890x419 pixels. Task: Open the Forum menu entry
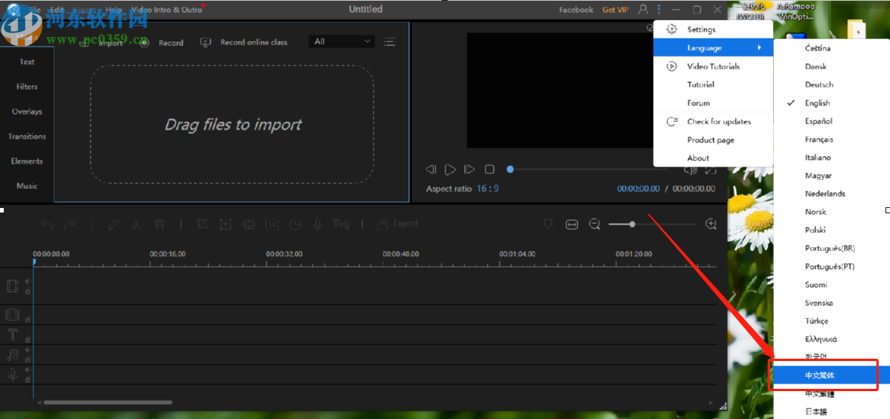point(713,103)
